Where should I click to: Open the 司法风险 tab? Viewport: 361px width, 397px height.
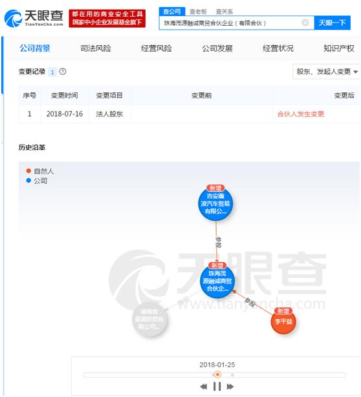(96, 48)
